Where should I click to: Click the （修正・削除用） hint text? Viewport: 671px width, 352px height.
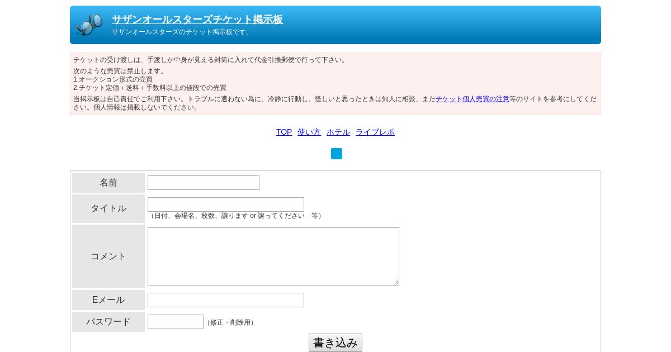(x=230, y=322)
